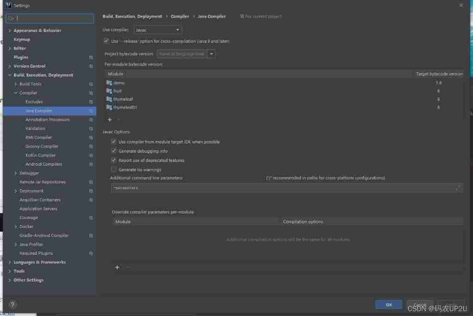Expand the Debugger tree node
This screenshot has width=473, height=316.
pyautogui.click(x=15, y=173)
